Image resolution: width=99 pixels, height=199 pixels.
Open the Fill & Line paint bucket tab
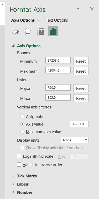(15, 31)
